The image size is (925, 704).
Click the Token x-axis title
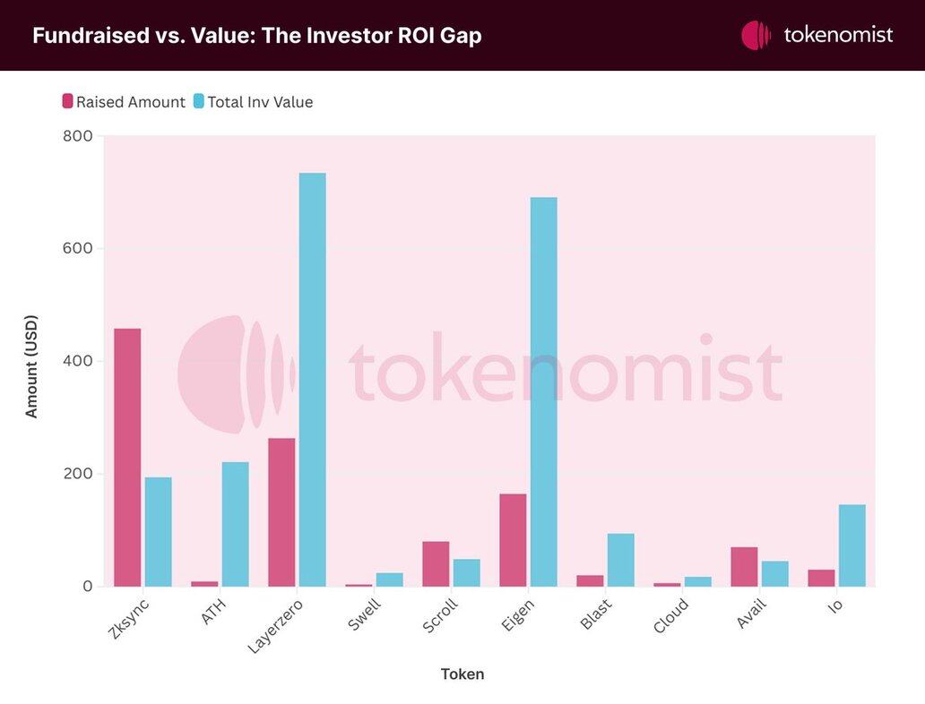click(x=462, y=674)
